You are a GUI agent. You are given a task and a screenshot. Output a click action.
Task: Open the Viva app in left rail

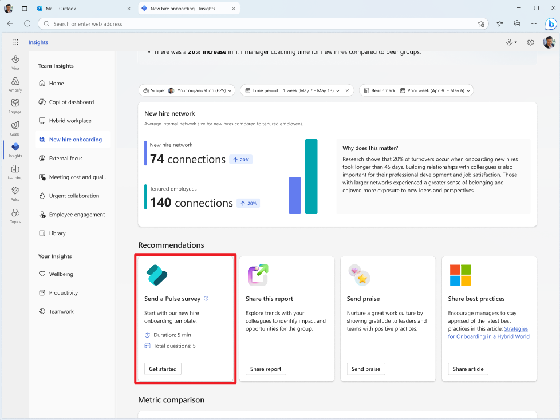pyautogui.click(x=15, y=62)
